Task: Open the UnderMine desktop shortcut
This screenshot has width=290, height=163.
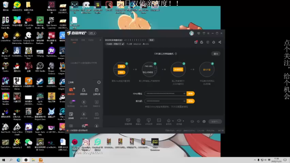Action: point(5,37)
